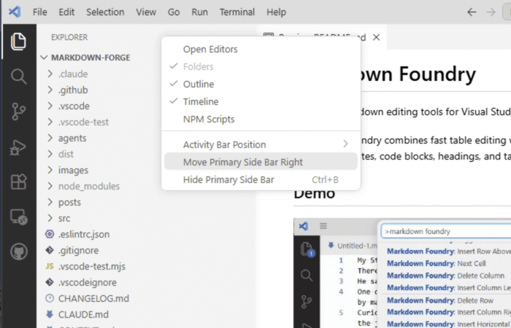Viewport: 511px width, 328px height.
Task: Click the markdown foundry input in demo
Action: click(x=446, y=231)
